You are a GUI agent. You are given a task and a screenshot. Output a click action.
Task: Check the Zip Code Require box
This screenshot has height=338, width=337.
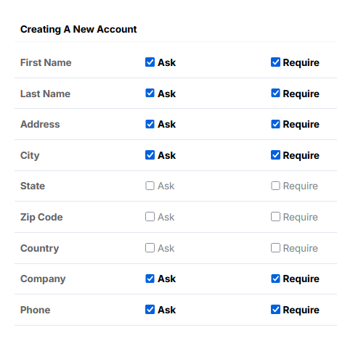pyautogui.click(x=275, y=217)
